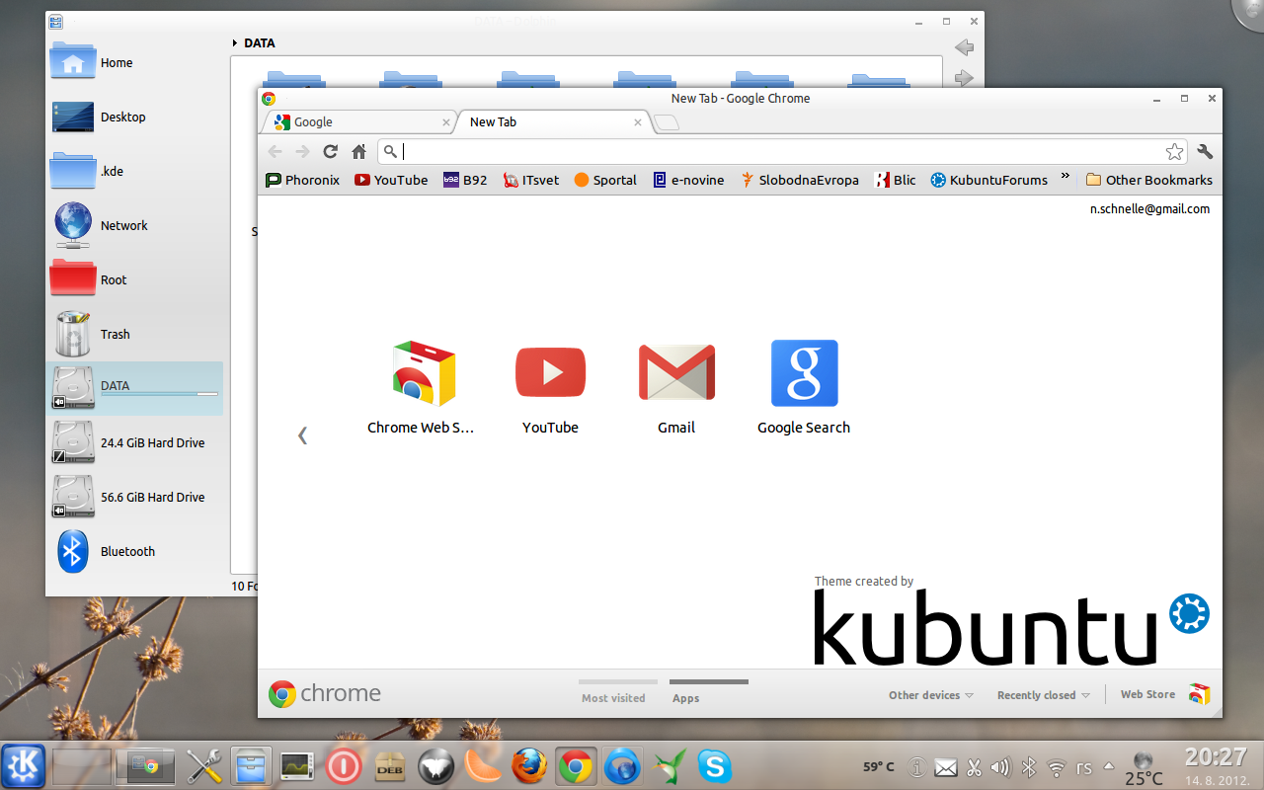Open the Root folder place

135,279
